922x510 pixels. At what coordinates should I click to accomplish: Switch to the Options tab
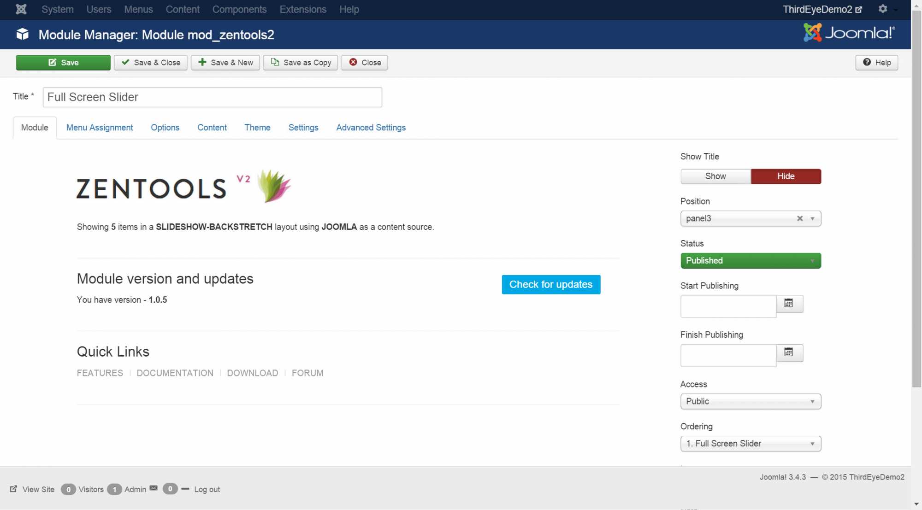click(165, 128)
